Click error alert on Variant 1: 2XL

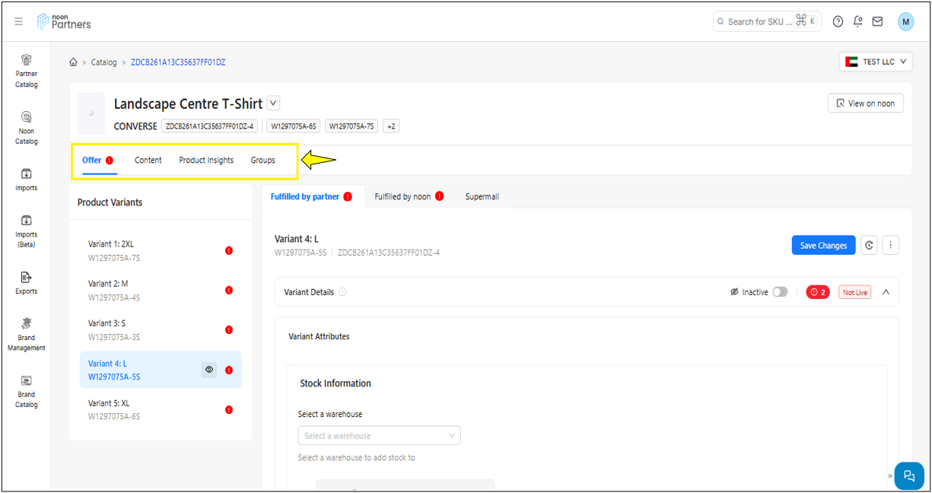pos(229,250)
